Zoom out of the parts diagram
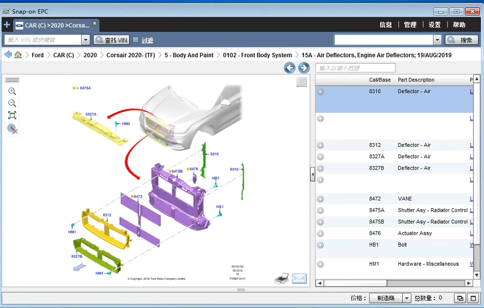Viewport: 484px width, 308px height. [12, 103]
